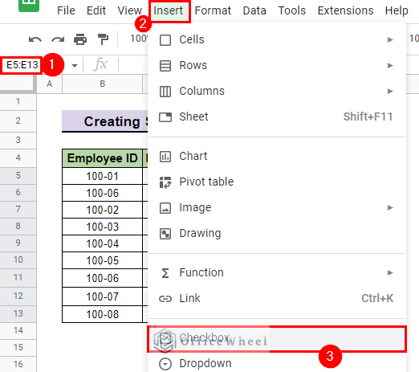Open the Format menu
The image size is (419, 372).
tap(213, 10)
